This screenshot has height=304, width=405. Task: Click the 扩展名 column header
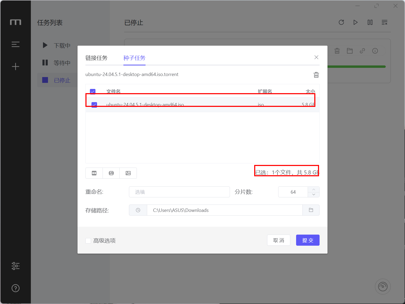[265, 92]
